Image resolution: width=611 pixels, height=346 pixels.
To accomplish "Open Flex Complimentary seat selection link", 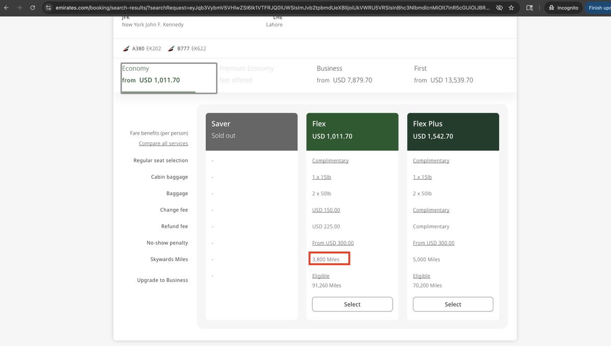I will click(330, 161).
